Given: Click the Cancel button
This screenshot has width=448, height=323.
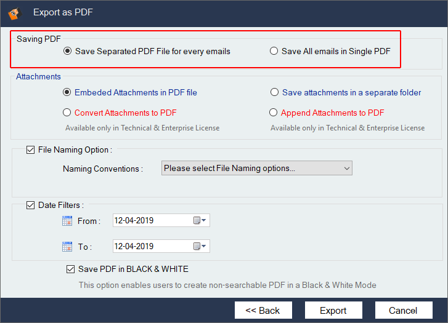Looking at the screenshot, I should (404, 310).
